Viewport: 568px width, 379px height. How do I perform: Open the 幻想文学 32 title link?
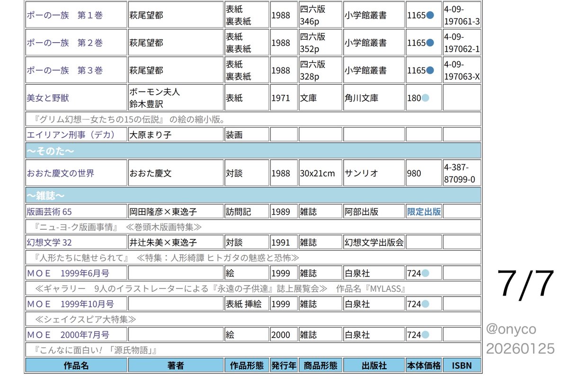(x=49, y=242)
